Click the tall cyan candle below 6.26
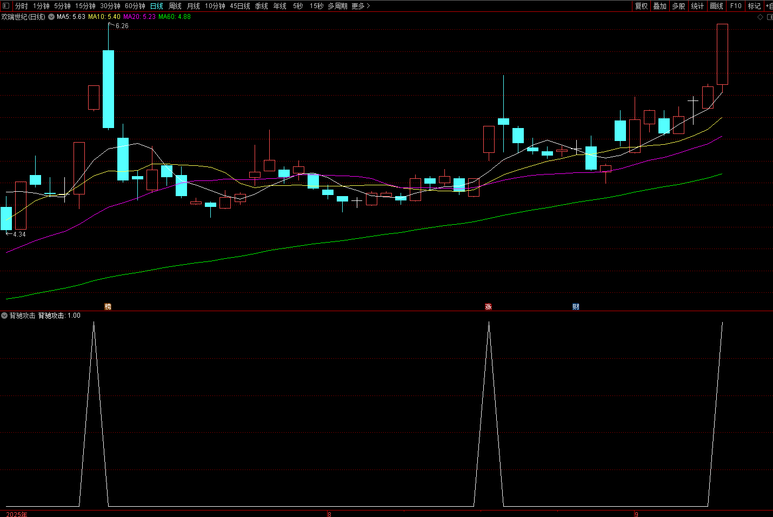 (x=108, y=89)
